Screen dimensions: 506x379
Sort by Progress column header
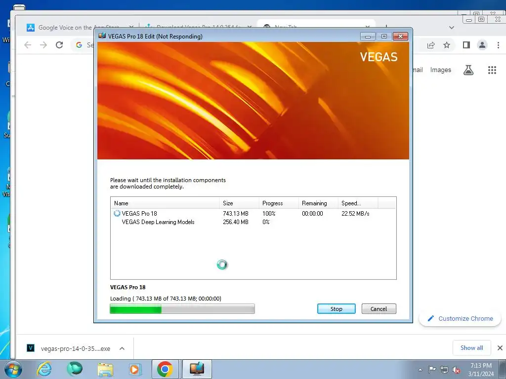click(x=279, y=203)
